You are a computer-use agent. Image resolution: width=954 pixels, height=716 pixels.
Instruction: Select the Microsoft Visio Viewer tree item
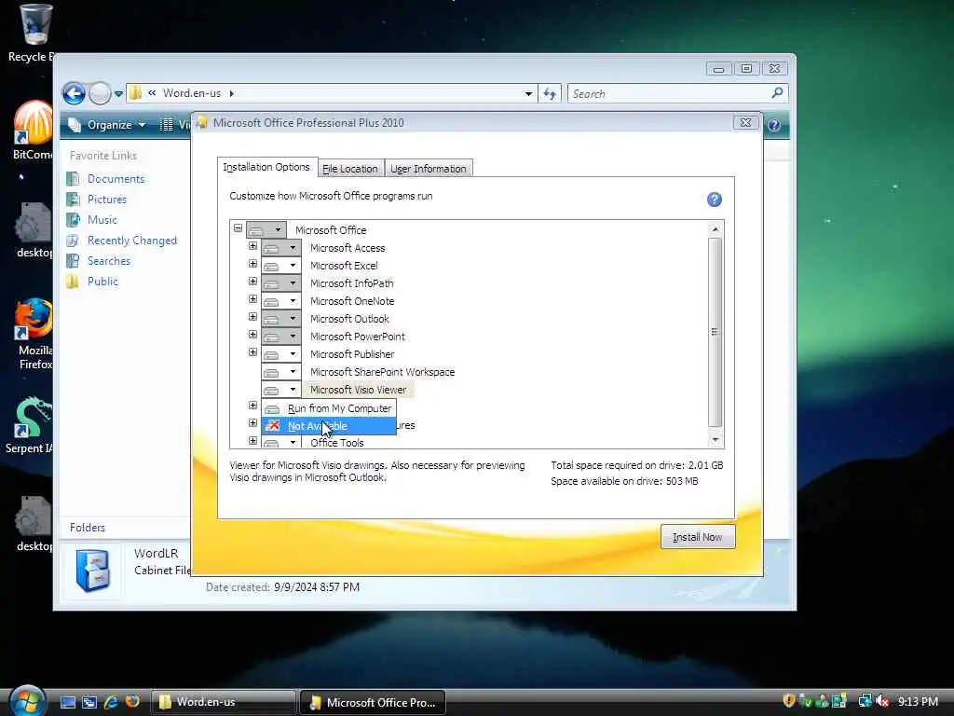(x=359, y=390)
